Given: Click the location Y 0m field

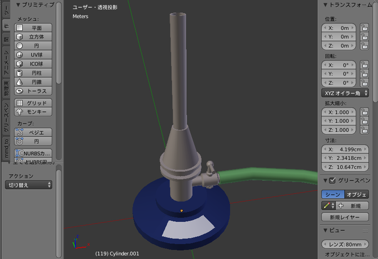Looking at the screenshot, I should click(x=339, y=37).
